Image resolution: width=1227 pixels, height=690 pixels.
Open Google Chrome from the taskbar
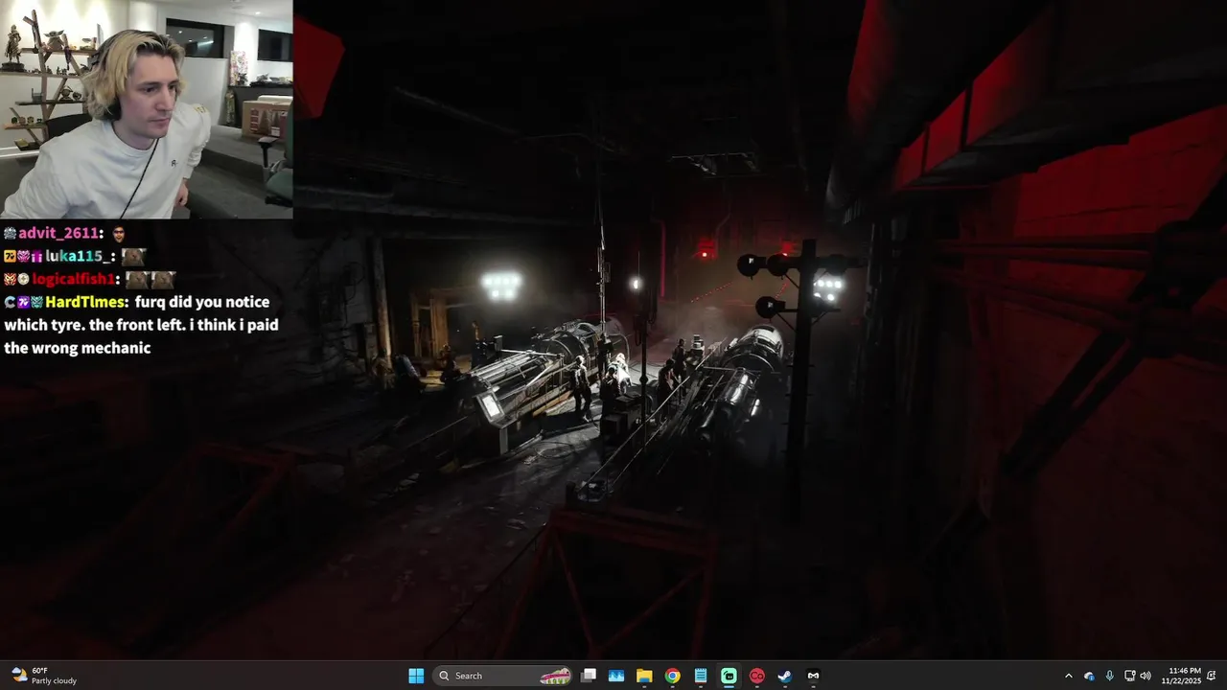click(673, 676)
